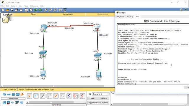Switch to the Physical tab in Router4

[120, 17]
